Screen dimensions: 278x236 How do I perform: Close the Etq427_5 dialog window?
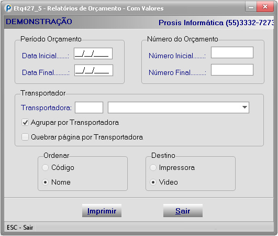pyautogui.click(x=265, y=7)
